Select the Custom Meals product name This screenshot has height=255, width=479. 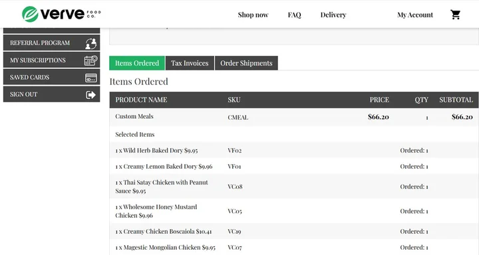coord(134,116)
